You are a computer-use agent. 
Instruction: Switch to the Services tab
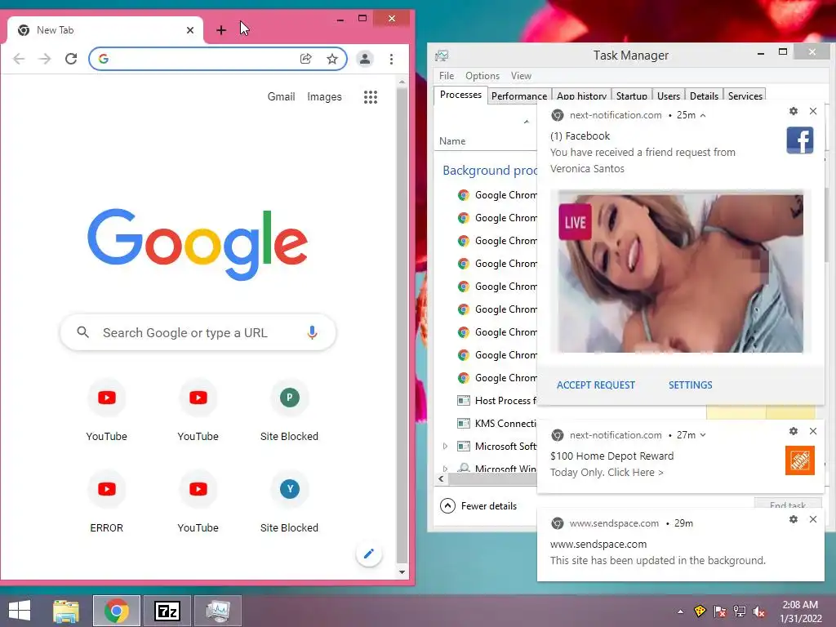[745, 96]
